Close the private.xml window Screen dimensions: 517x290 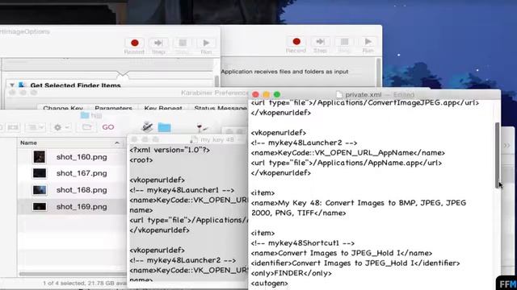click(255, 95)
